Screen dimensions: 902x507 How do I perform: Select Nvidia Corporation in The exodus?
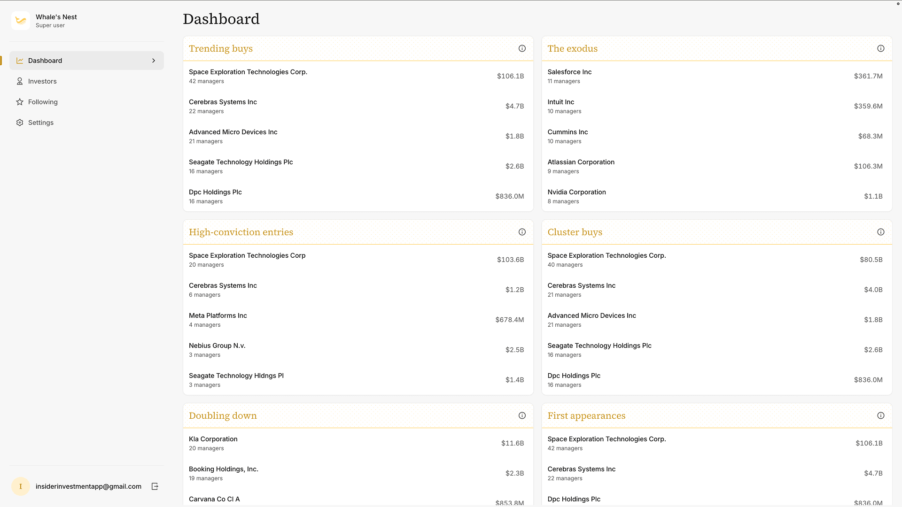(716, 196)
